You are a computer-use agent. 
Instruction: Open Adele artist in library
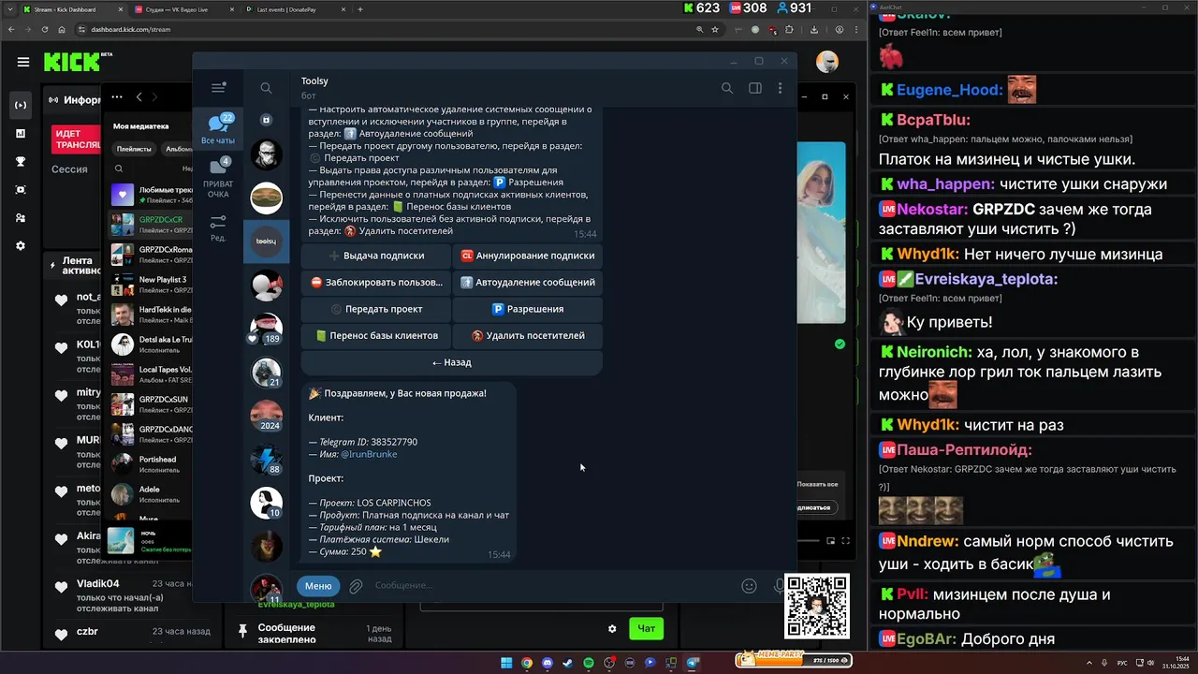coord(152,494)
